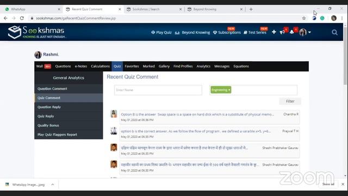The height and width of the screenshot is (196, 348).
Task: Open the May 01,2020 06:35 Hindi comment by Shashi
Action: [x=209, y=151]
